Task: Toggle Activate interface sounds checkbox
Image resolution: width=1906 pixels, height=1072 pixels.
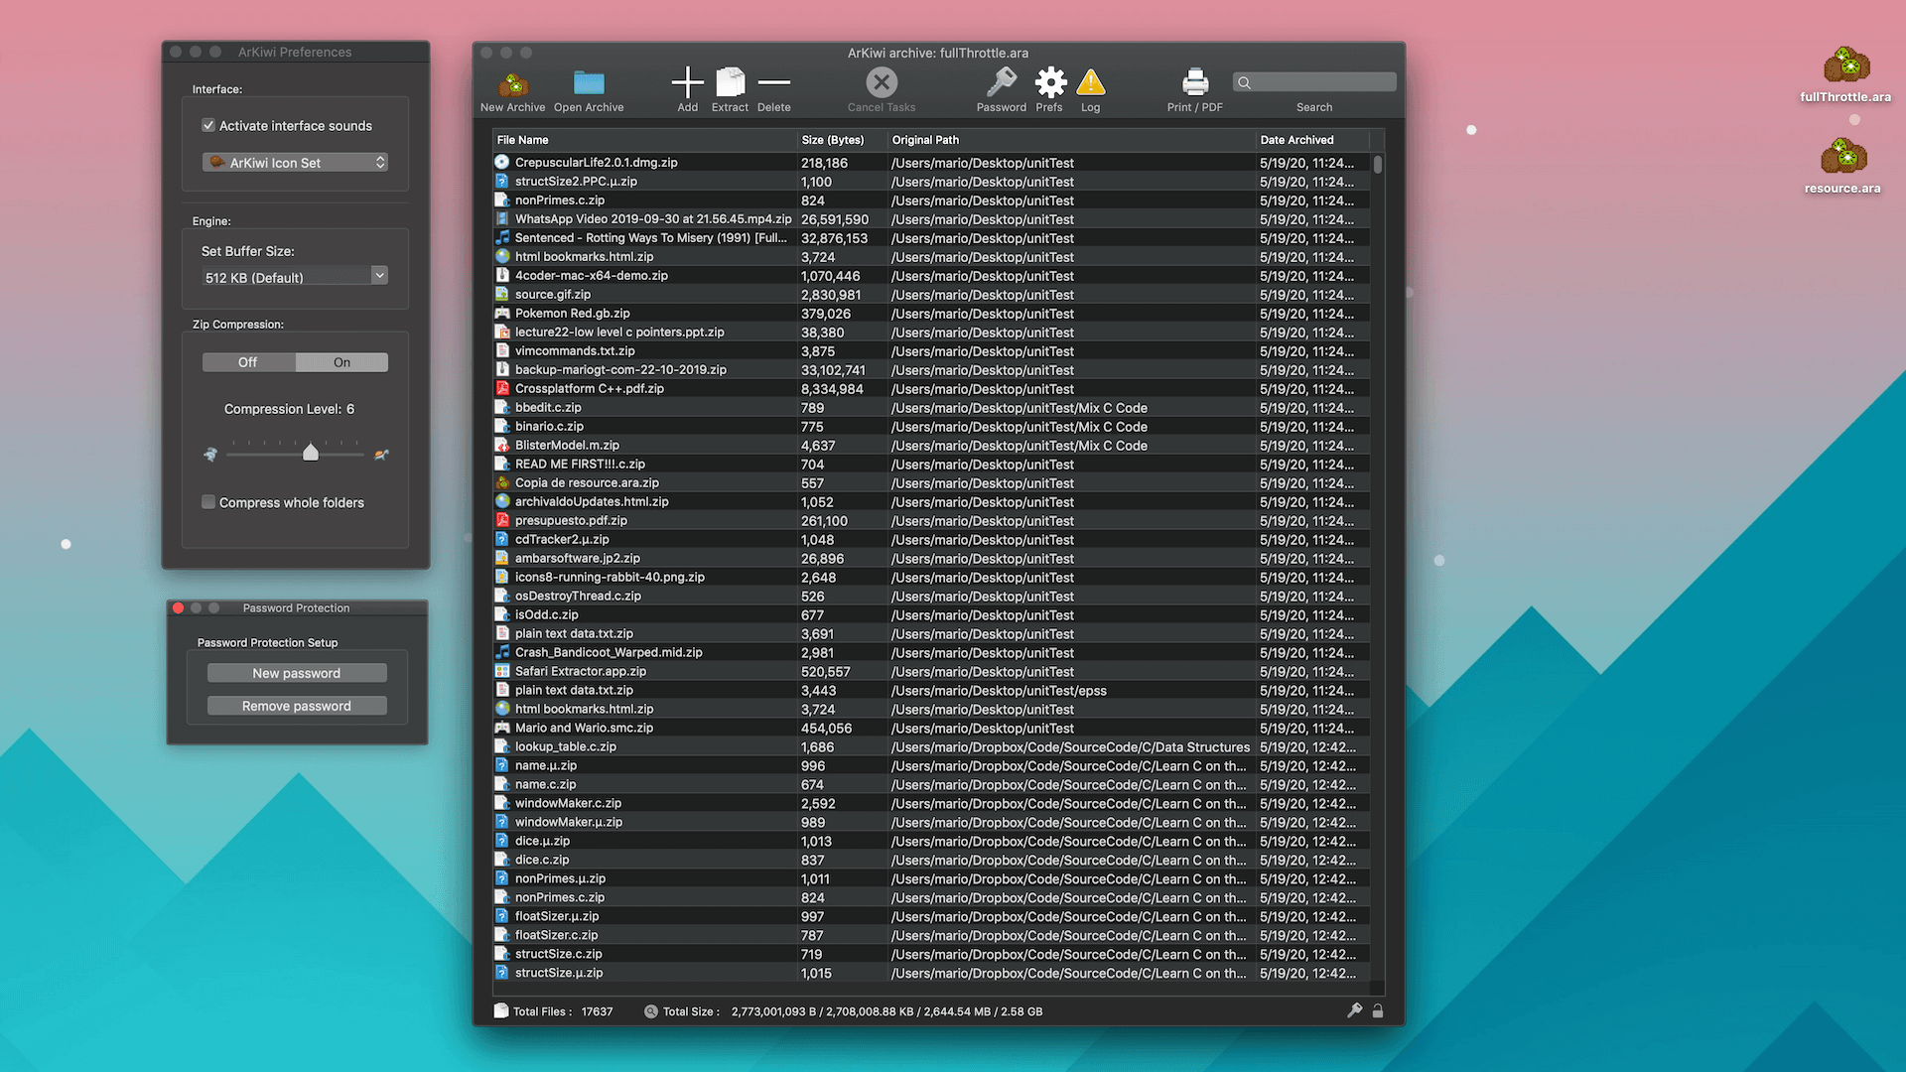Action: pyautogui.click(x=208, y=126)
